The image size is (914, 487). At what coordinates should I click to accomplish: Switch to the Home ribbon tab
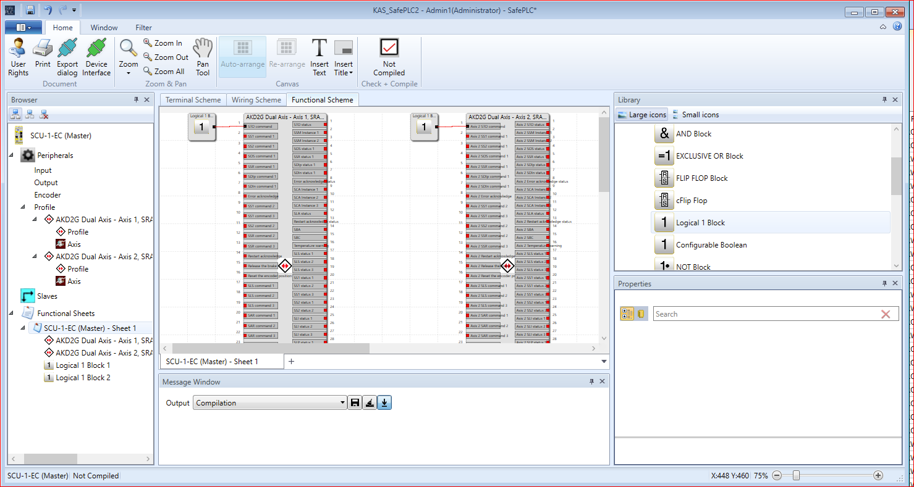(63, 27)
